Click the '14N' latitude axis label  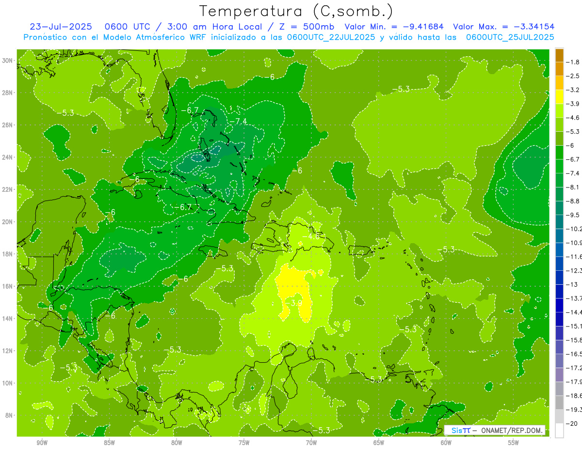click(8, 318)
